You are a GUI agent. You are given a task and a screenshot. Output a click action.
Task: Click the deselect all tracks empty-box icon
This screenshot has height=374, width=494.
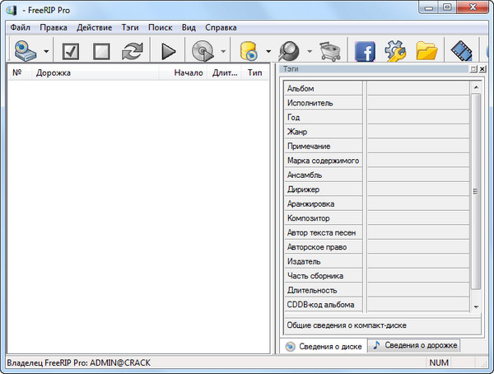[101, 51]
